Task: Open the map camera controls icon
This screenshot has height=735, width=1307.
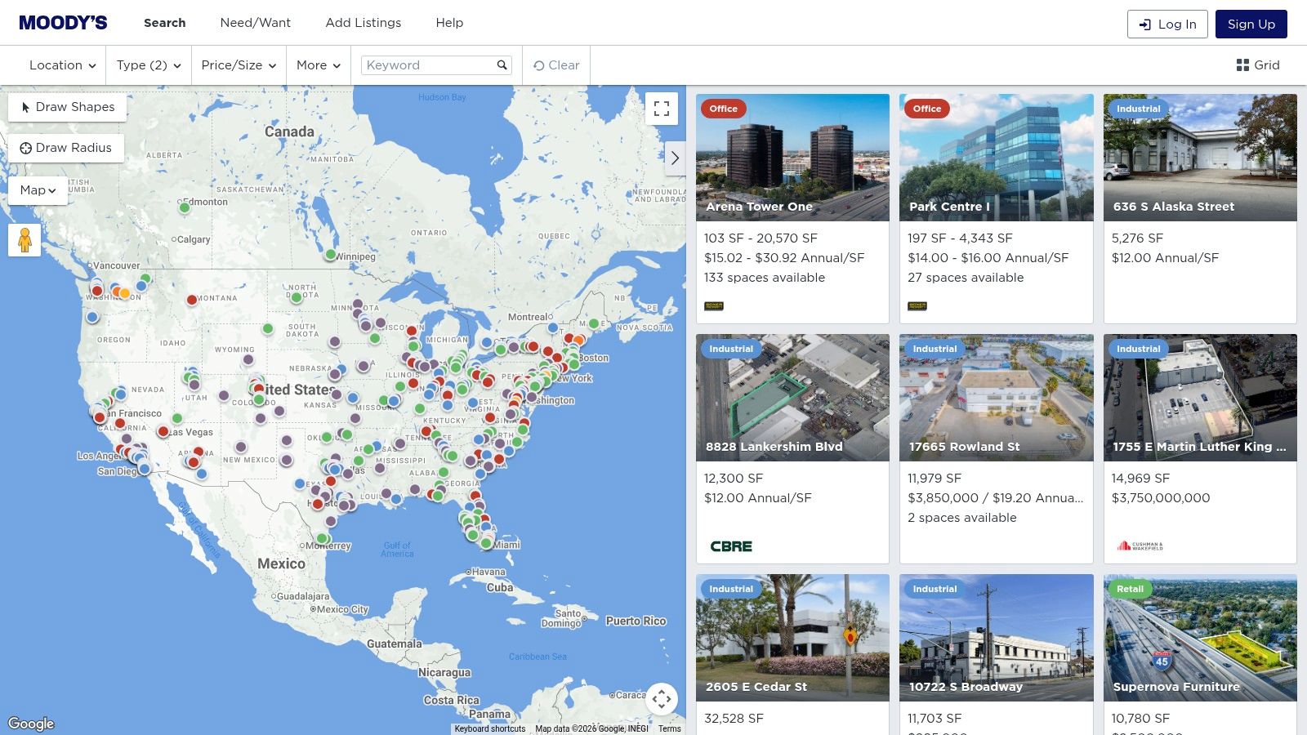Action: click(x=662, y=699)
